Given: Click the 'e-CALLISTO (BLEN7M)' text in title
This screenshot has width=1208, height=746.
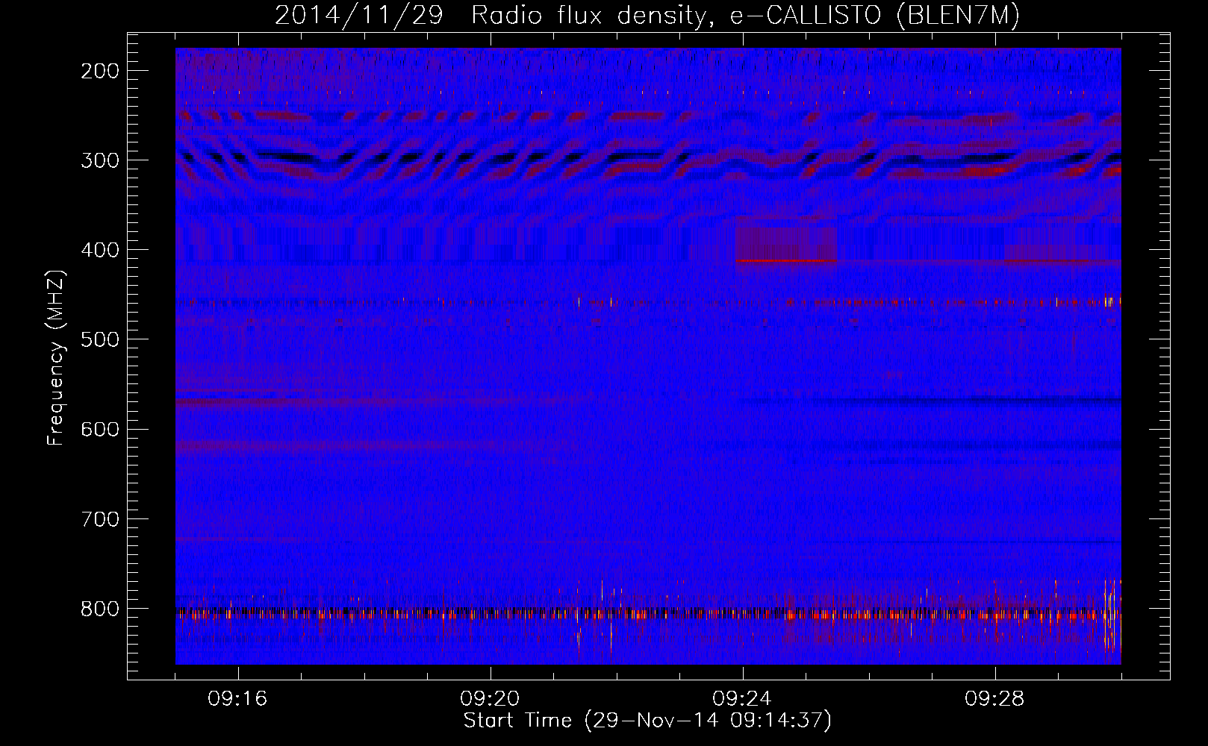Looking at the screenshot, I should pos(875,16).
